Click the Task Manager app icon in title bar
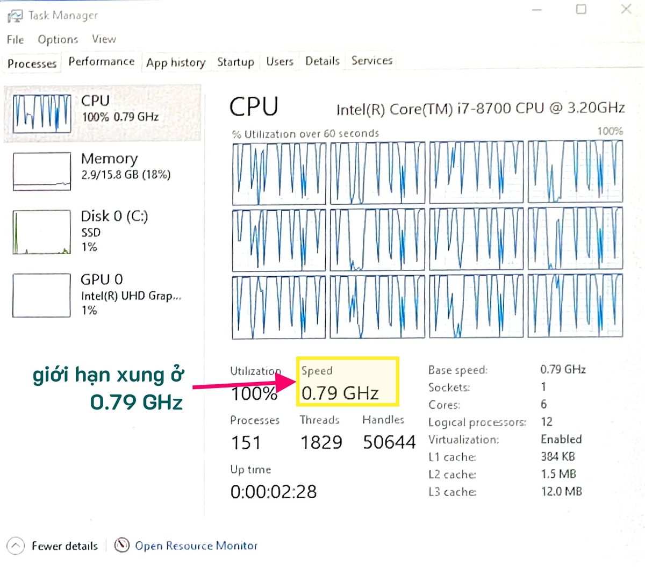The height and width of the screenshot is (567, 645). (15, 16)
